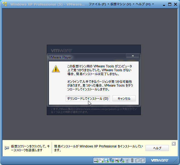Open the 仮想マシン (V) menu
The width and height of the screenshot is (180, 165).
click(121, 4)
